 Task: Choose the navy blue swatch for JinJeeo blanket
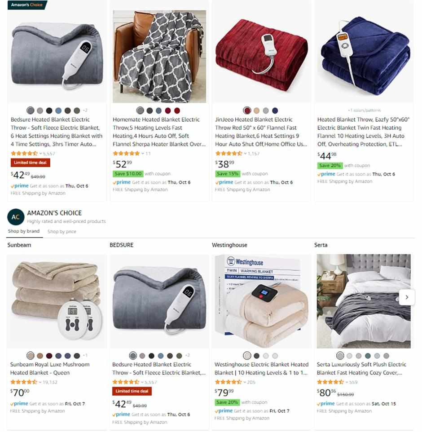pyautogui.click(x=275, y=111)
